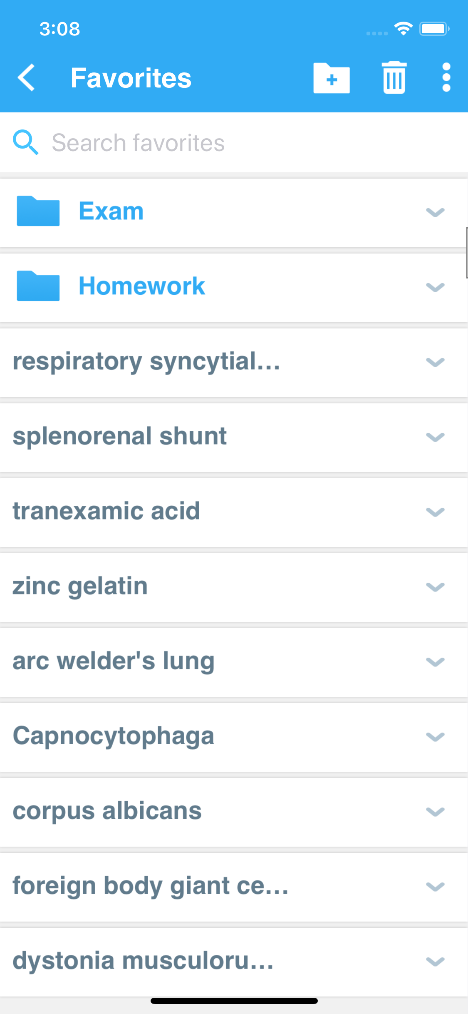Open the foreign body giant cell entry
468x1014 pixels.
coord(151,886)
